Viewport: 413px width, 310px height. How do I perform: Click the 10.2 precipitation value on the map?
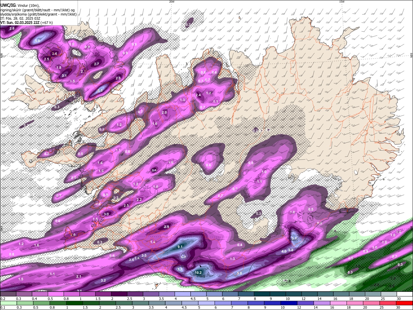198,273
